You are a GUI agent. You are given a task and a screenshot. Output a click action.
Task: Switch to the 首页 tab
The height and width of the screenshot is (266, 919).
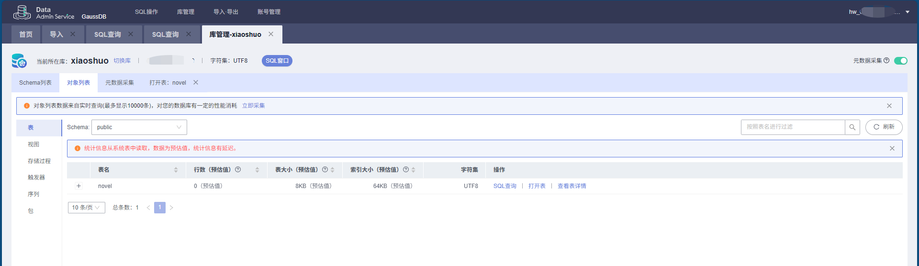coord(26,34)
